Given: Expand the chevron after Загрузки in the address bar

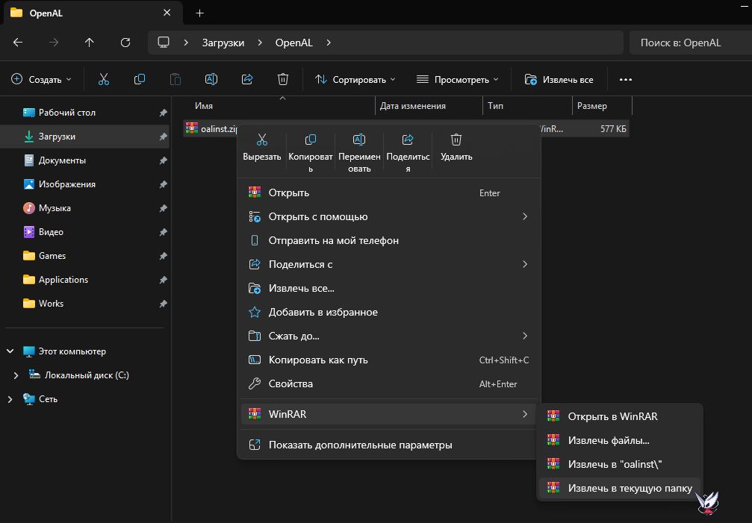Looking at the screenshot, I should pyautogui.click(x=259, y=43).
